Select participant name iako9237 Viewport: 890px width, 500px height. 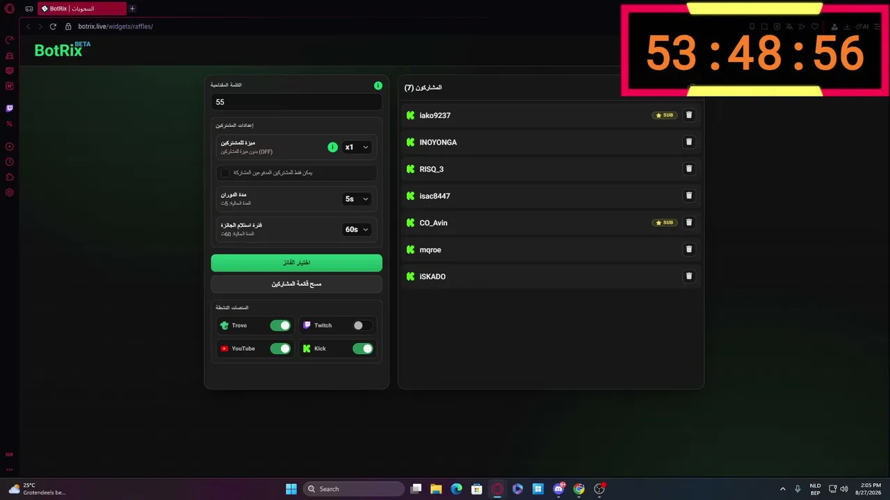tap(435, 116)
